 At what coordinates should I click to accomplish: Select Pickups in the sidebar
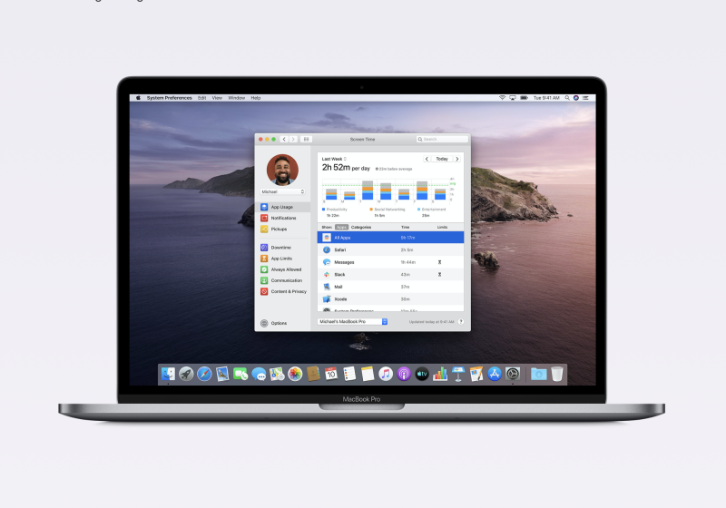click(x=279, y=229)
